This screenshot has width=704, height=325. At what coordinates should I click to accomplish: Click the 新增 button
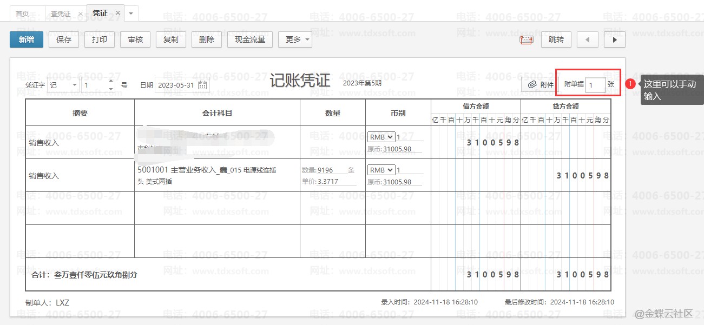coord(27,39)
